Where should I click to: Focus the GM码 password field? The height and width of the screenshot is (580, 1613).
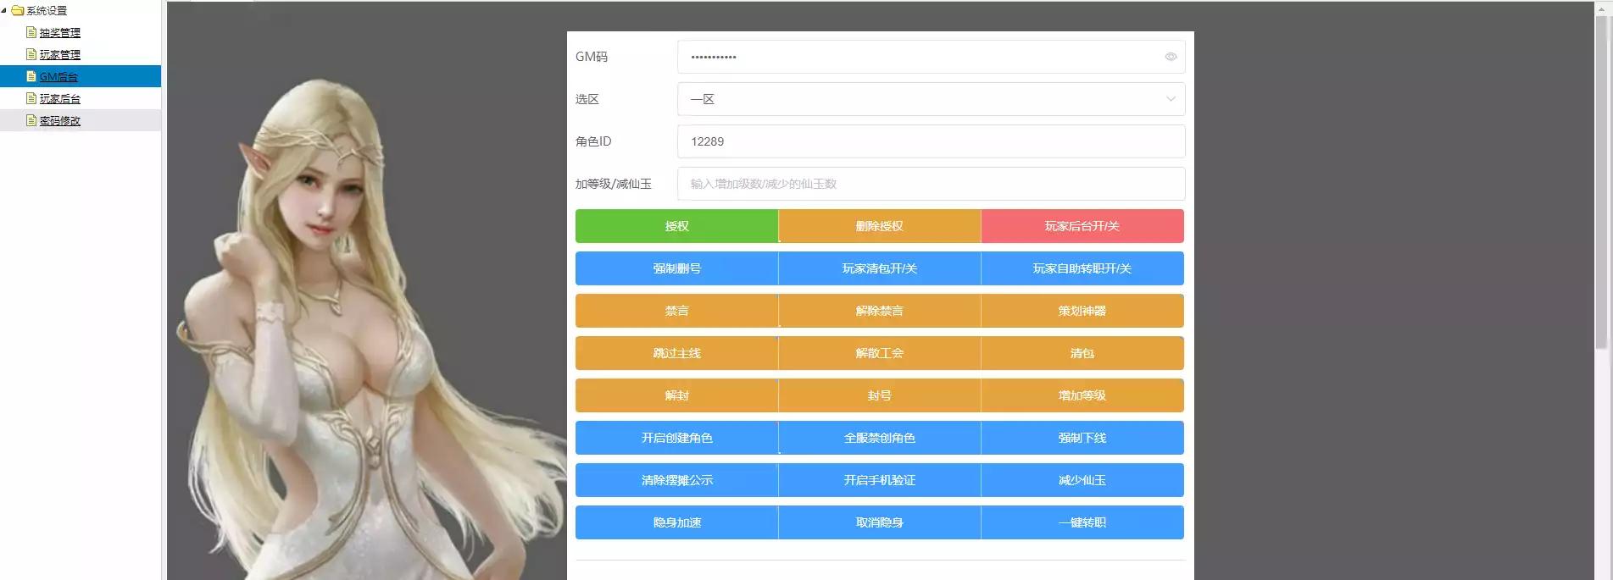[931, 57]
